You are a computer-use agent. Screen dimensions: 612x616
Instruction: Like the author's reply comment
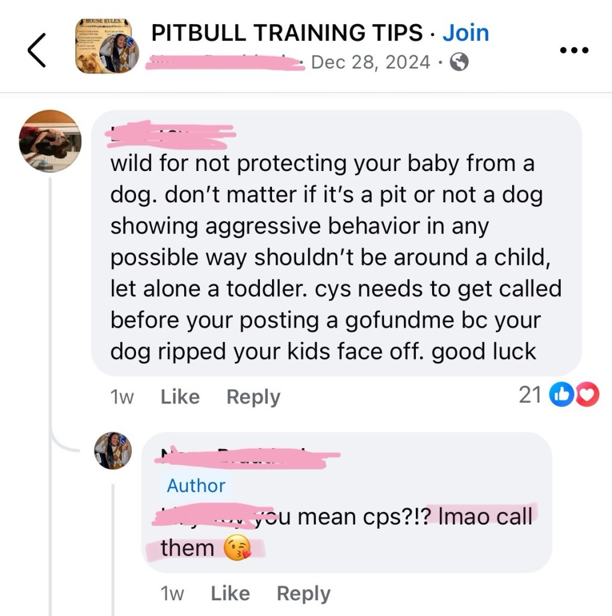230,593
